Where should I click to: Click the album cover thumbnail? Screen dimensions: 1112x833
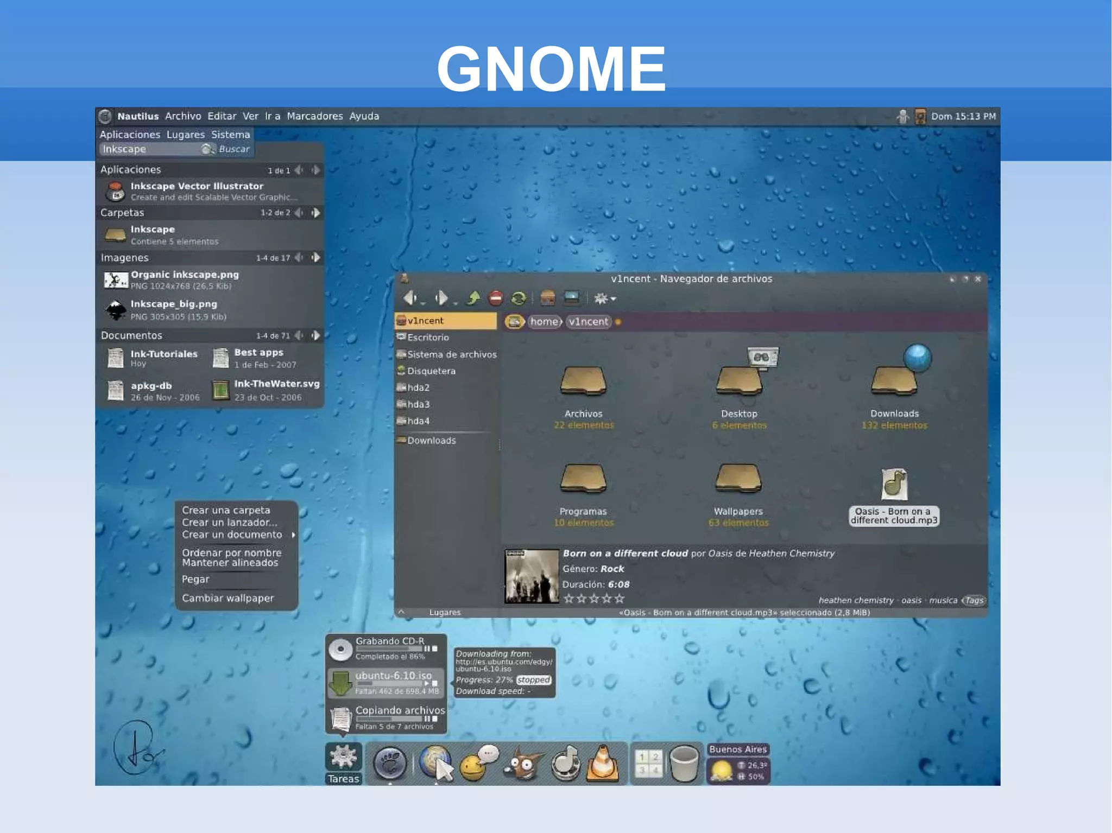[532, 576]
